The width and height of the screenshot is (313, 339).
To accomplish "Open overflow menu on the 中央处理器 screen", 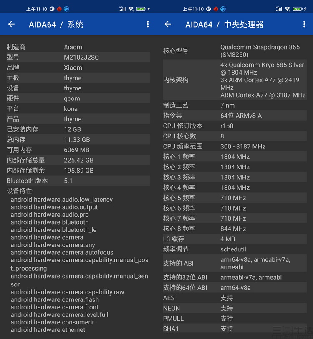I will click(304, 24).
